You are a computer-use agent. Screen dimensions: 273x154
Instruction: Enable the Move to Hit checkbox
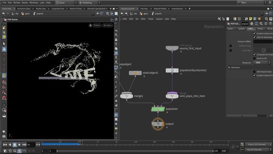(254, 59)
